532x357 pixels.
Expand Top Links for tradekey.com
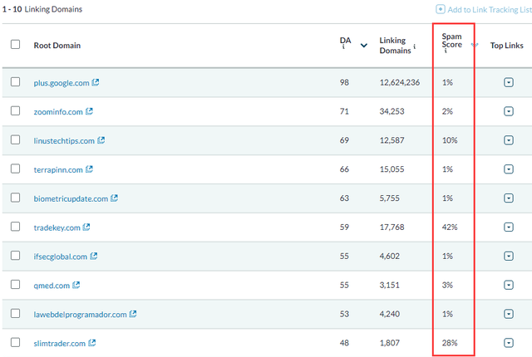(509, 227)
